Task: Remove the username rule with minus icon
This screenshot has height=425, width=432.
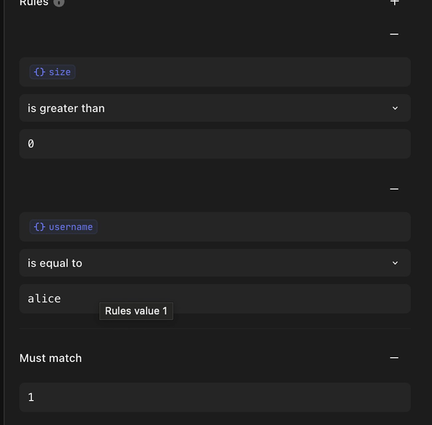Action: (x=394, y=189)
